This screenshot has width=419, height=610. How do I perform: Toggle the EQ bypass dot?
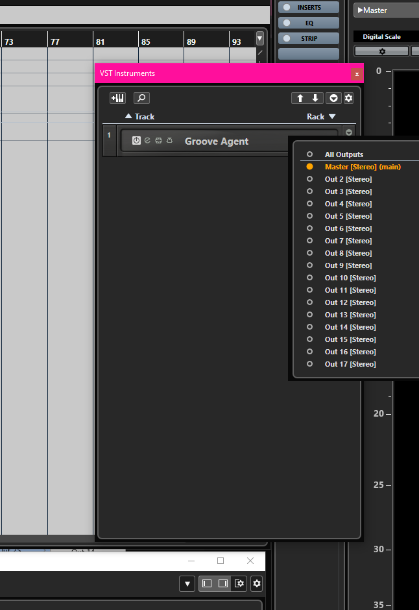tap(287, 23)
